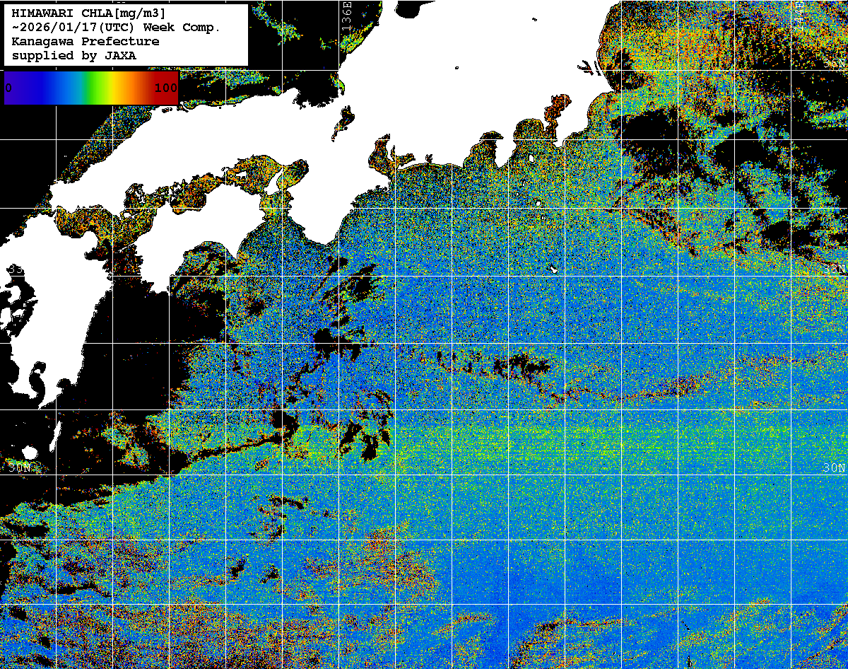848x669 pixels.
Task: Click the 0 minimum value on color scale
Action: pos(8,88)
